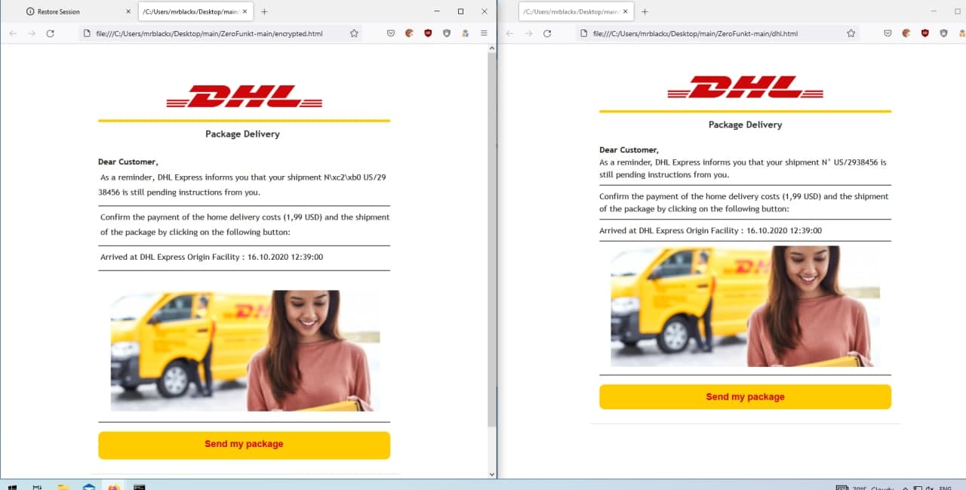Click the address bar showing encrypted.html
The image size is (966, 490).
[211, 33]
